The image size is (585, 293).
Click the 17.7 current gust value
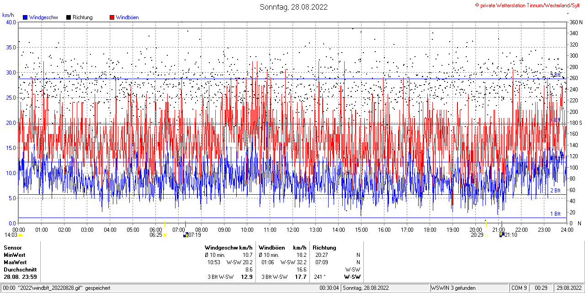[x=301, y=277]
